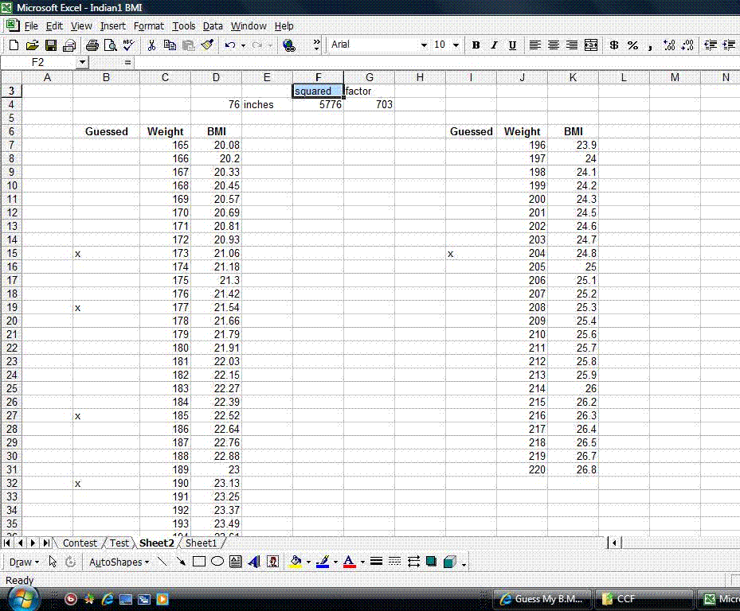Click the Open file folder icon
This screenshot has height=611, width=740.
(x=32, y=45)
